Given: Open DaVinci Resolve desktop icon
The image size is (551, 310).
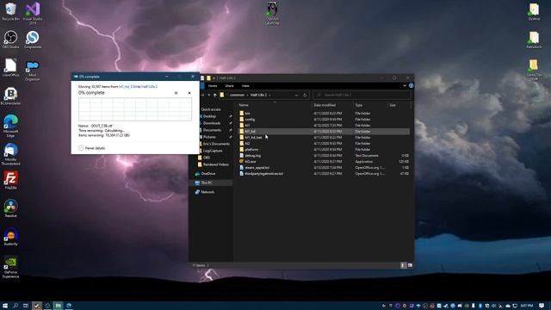Looking at the screenshot, I should click(x=10, y=208).
